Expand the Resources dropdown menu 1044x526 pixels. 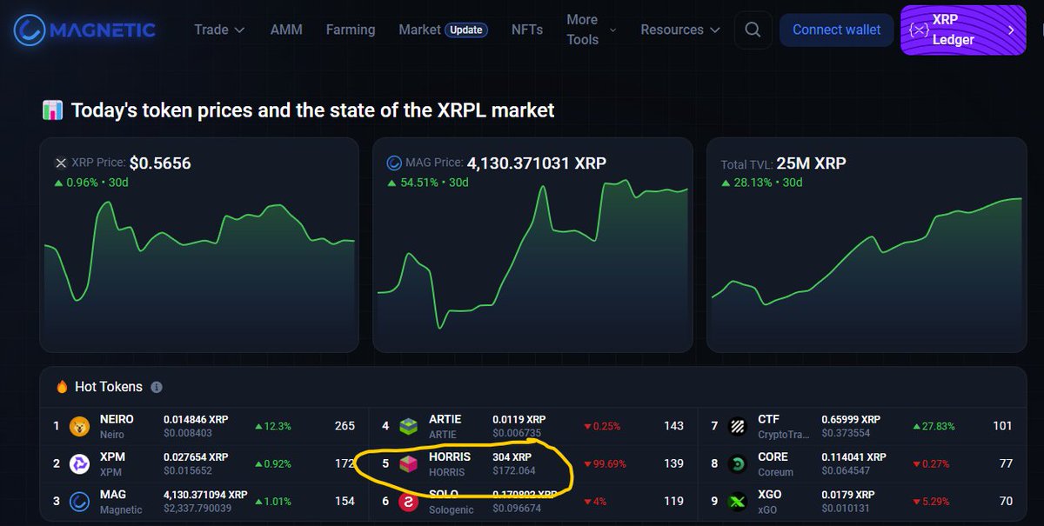pyautogui.click(x=680, y=30)
